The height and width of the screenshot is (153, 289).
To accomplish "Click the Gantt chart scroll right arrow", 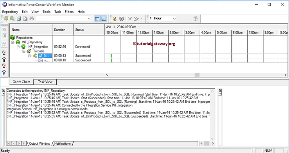I will tap(285, 75).
